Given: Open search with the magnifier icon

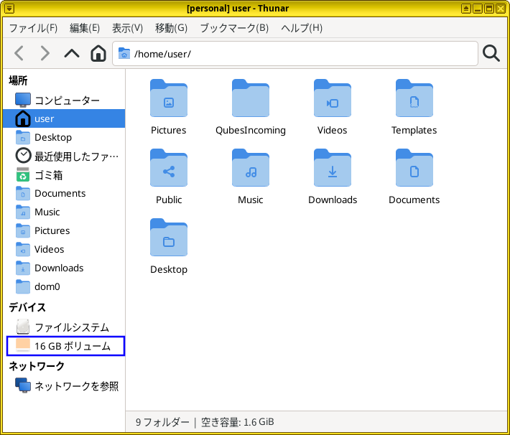Looking at the screenshot, I should (x=491, y=53).
